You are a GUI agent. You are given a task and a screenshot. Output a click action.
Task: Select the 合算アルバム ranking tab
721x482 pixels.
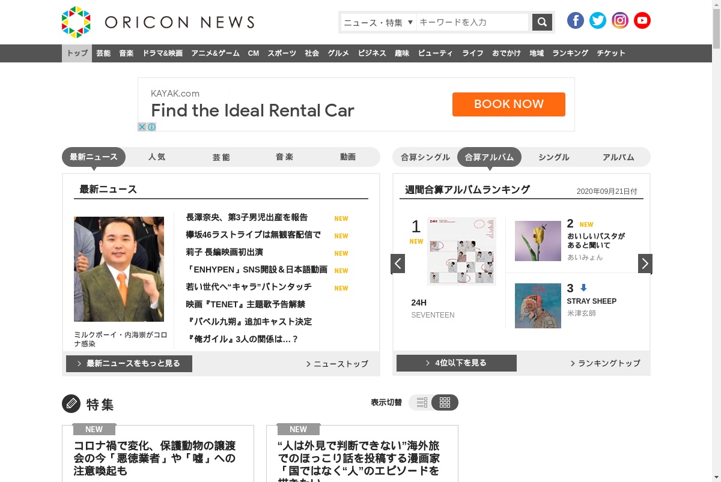click(x=490, y=157)
